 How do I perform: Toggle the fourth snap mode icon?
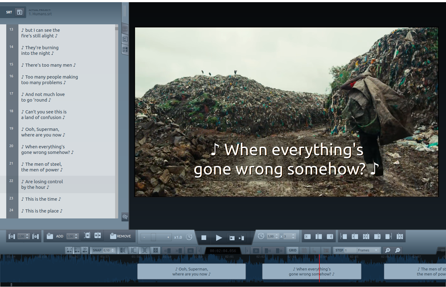[x=156, y=250]
